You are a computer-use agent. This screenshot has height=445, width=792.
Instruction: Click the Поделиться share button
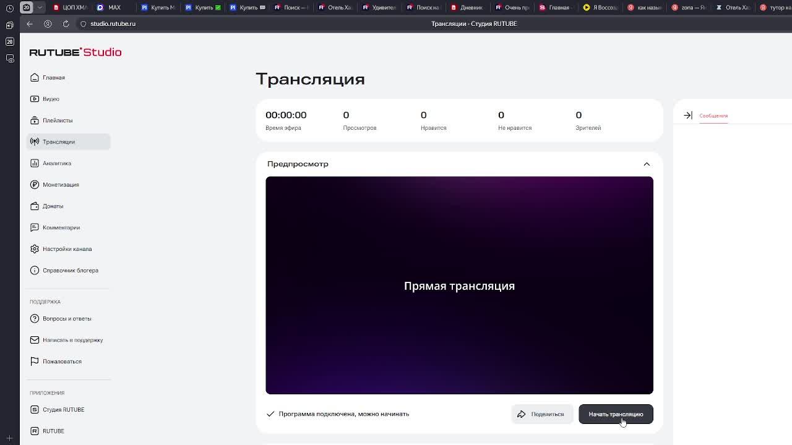coord(542,414)
